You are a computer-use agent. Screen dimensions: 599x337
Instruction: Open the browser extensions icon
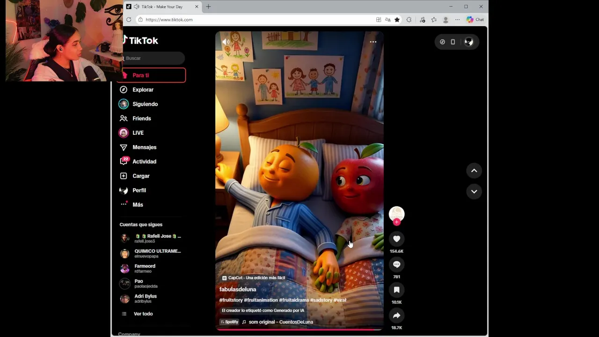409,20
